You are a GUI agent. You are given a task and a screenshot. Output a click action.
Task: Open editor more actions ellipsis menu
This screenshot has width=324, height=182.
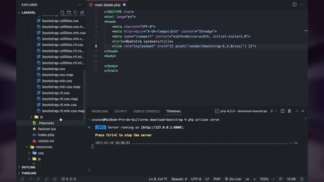302,5
